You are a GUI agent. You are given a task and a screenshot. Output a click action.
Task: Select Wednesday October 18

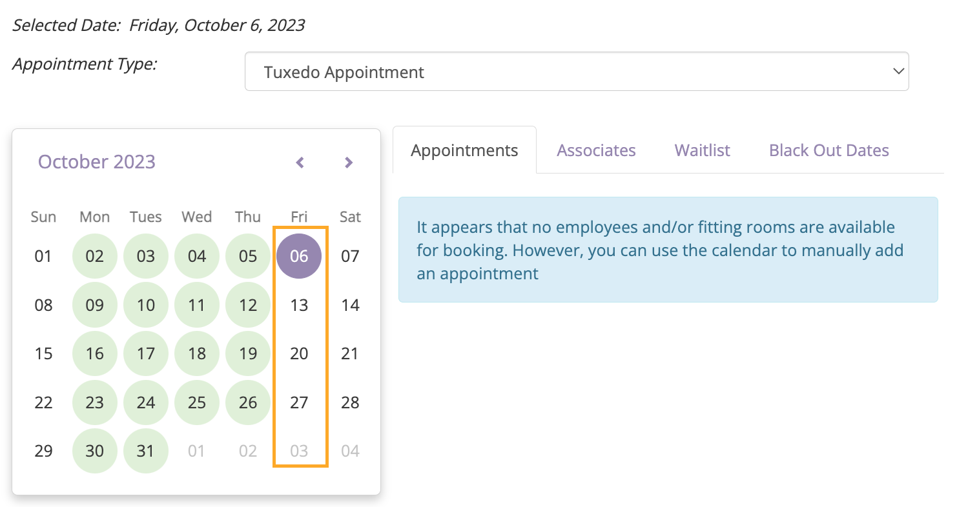(x=197, y=353)
